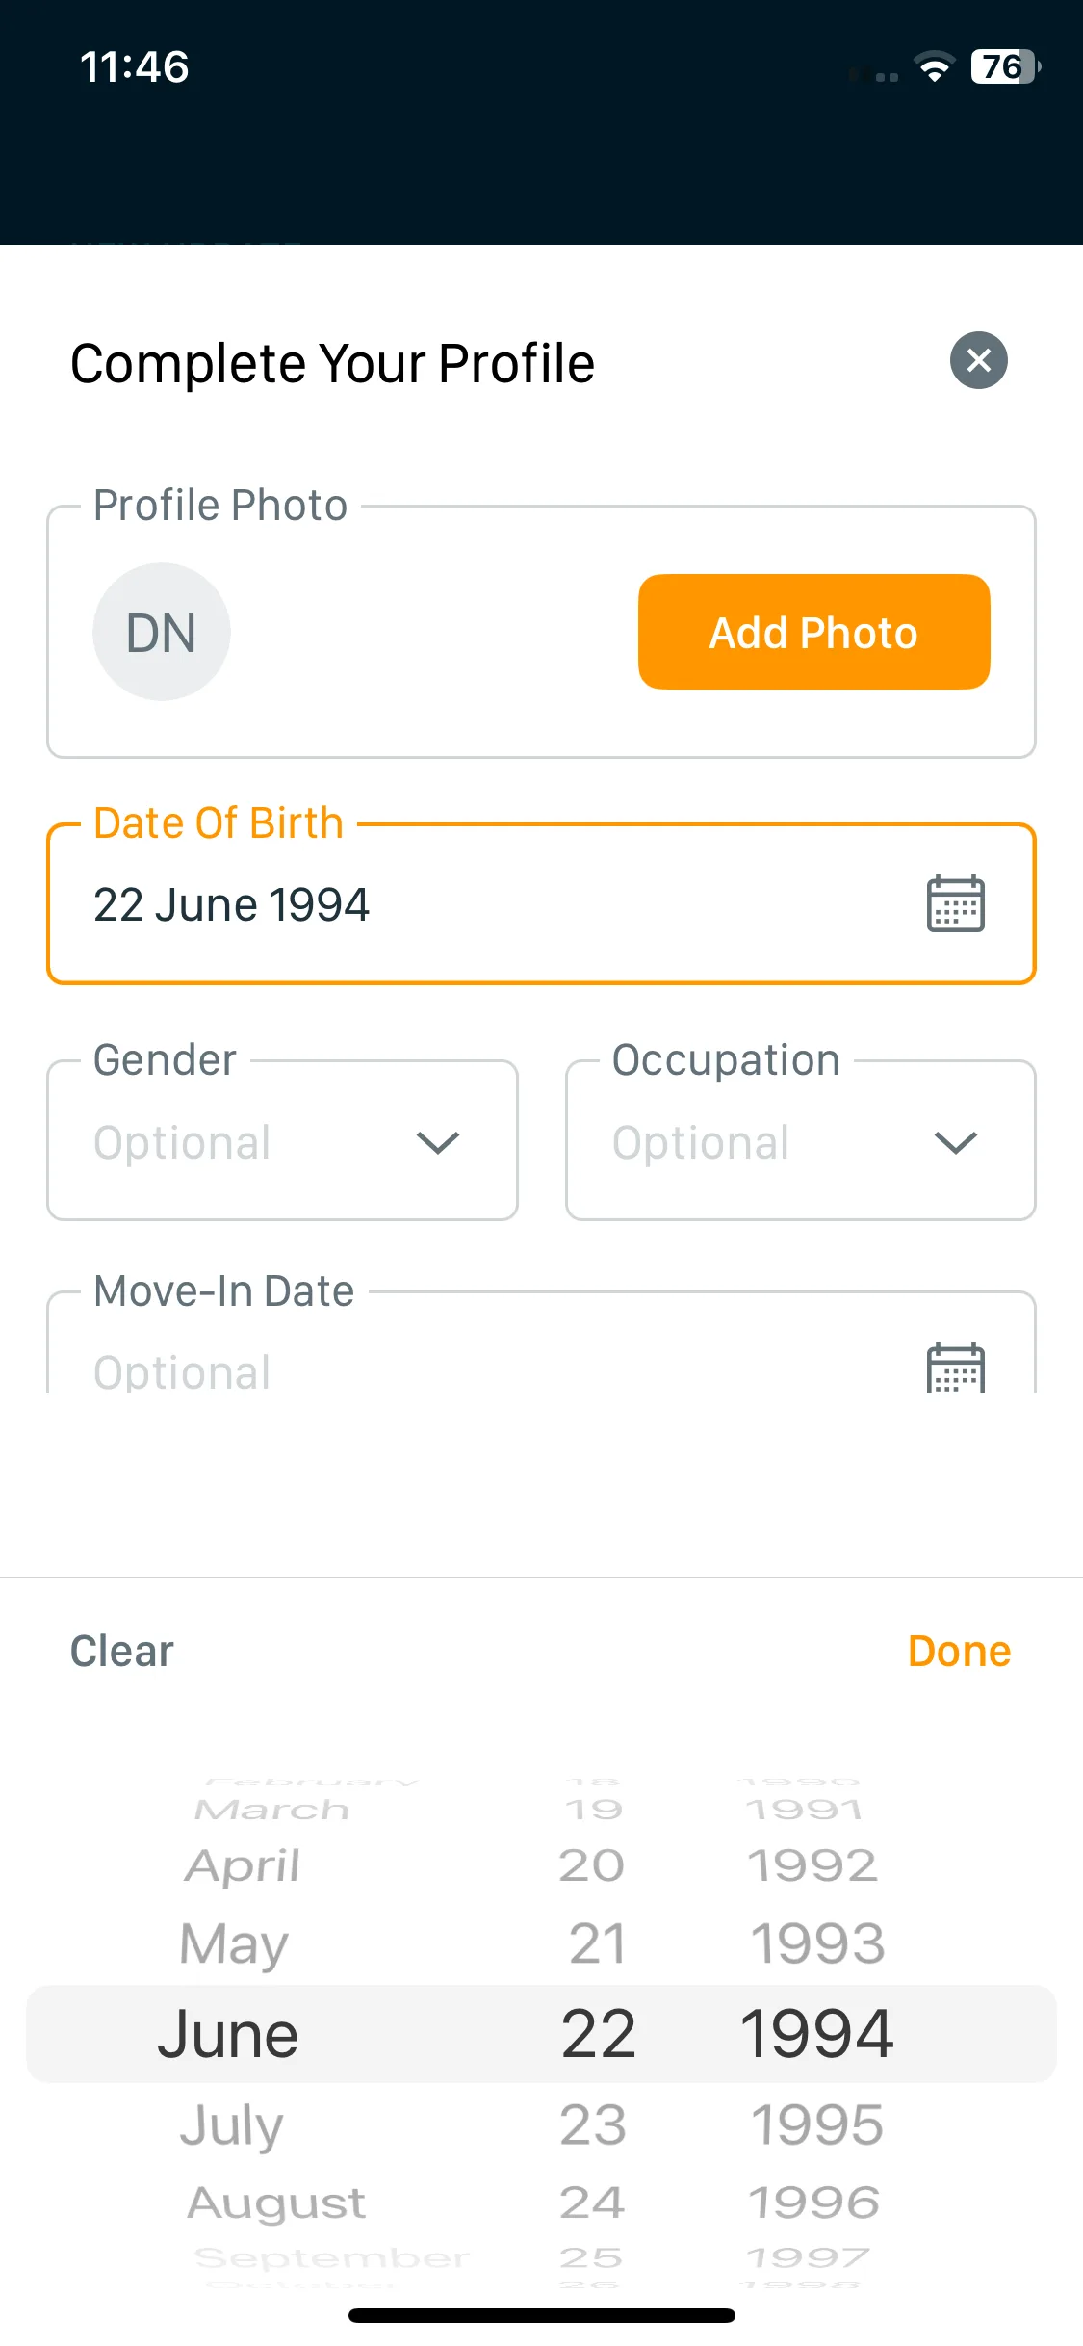Tap the battery indicator in status bar

pyautogui.click(x=1006, y=66)
